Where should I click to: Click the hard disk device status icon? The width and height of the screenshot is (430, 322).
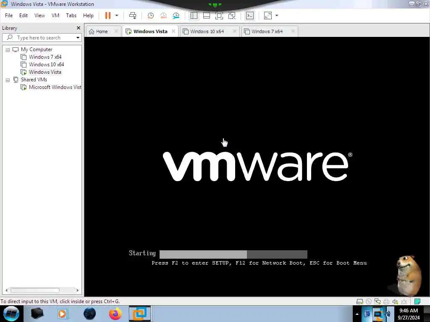pyautogui.click(x=359, y=301)
